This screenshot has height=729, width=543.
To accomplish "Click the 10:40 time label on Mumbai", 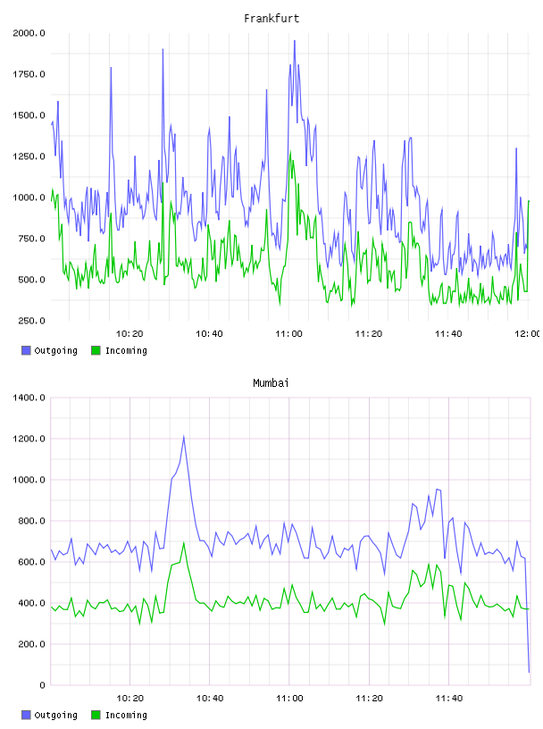I will [x=210, y=699].
